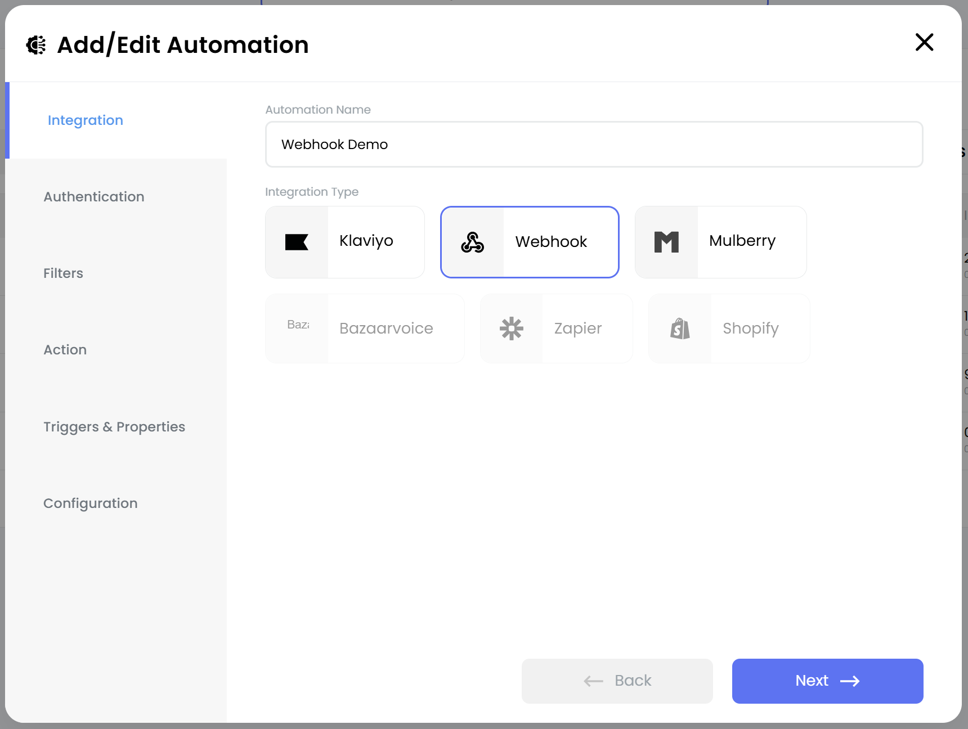Select Mulberry integration type

(721, 242)
